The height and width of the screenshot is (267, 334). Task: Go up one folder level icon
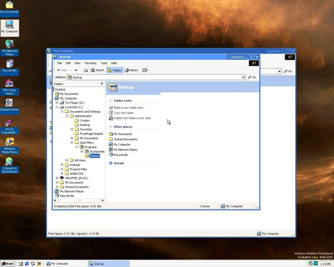click(86, 70)
